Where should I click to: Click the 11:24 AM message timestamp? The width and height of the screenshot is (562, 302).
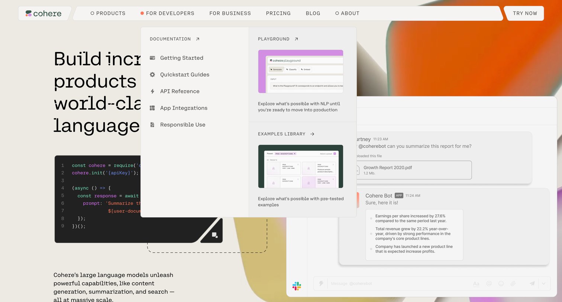point(413,196)
